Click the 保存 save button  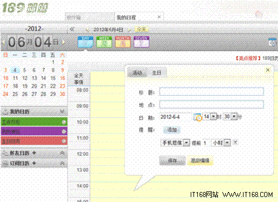(x=172, y=160)
